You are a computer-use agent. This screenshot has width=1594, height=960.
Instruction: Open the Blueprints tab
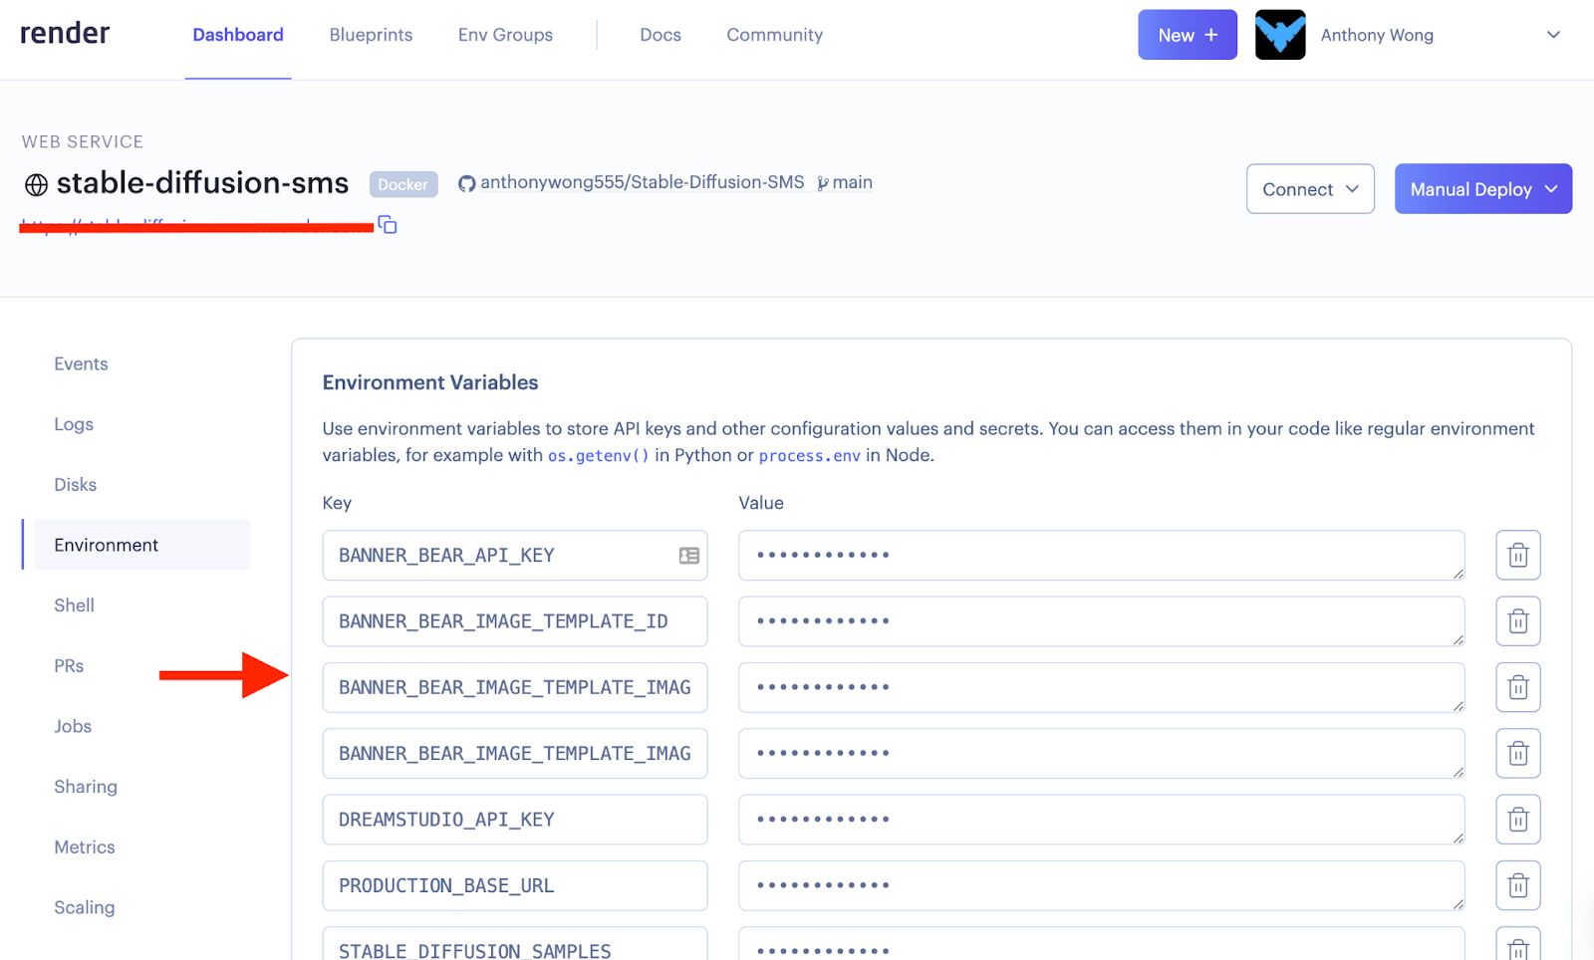click(371, 35)
